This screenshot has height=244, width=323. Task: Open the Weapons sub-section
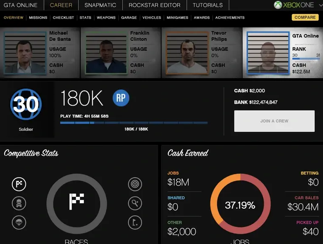coord(106,18)
